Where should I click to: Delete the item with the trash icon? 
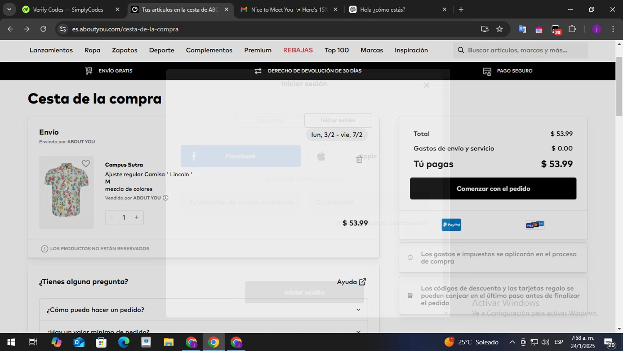point(359,160)
